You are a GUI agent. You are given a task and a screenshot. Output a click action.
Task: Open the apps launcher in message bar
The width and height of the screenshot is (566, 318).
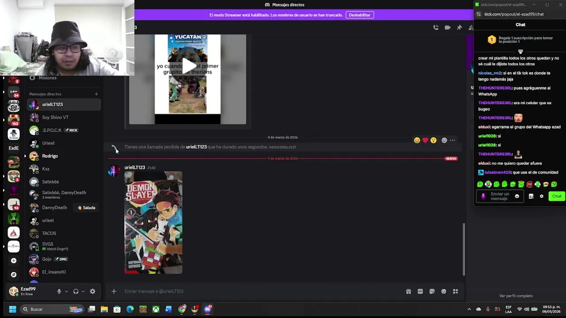pyautogui.click(x=455, y=291)
